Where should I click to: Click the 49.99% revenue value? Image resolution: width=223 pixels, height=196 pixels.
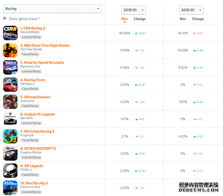pyautogui.click(x=124, y=33)
